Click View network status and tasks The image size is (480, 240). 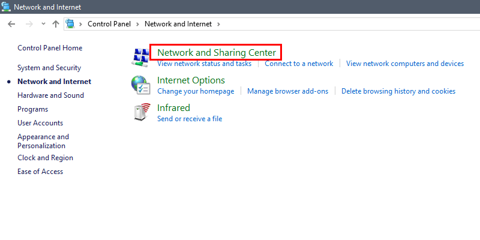[x=204, y=64]
